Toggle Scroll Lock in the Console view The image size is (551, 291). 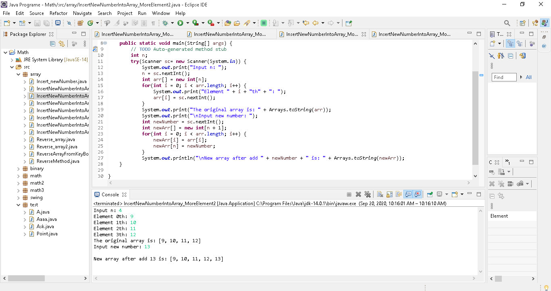click(x=389, y=194)
